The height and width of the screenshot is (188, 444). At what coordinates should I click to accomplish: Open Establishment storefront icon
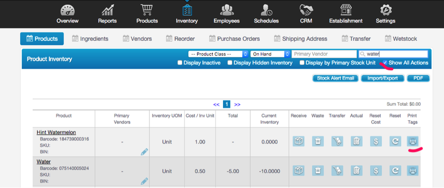346,10
